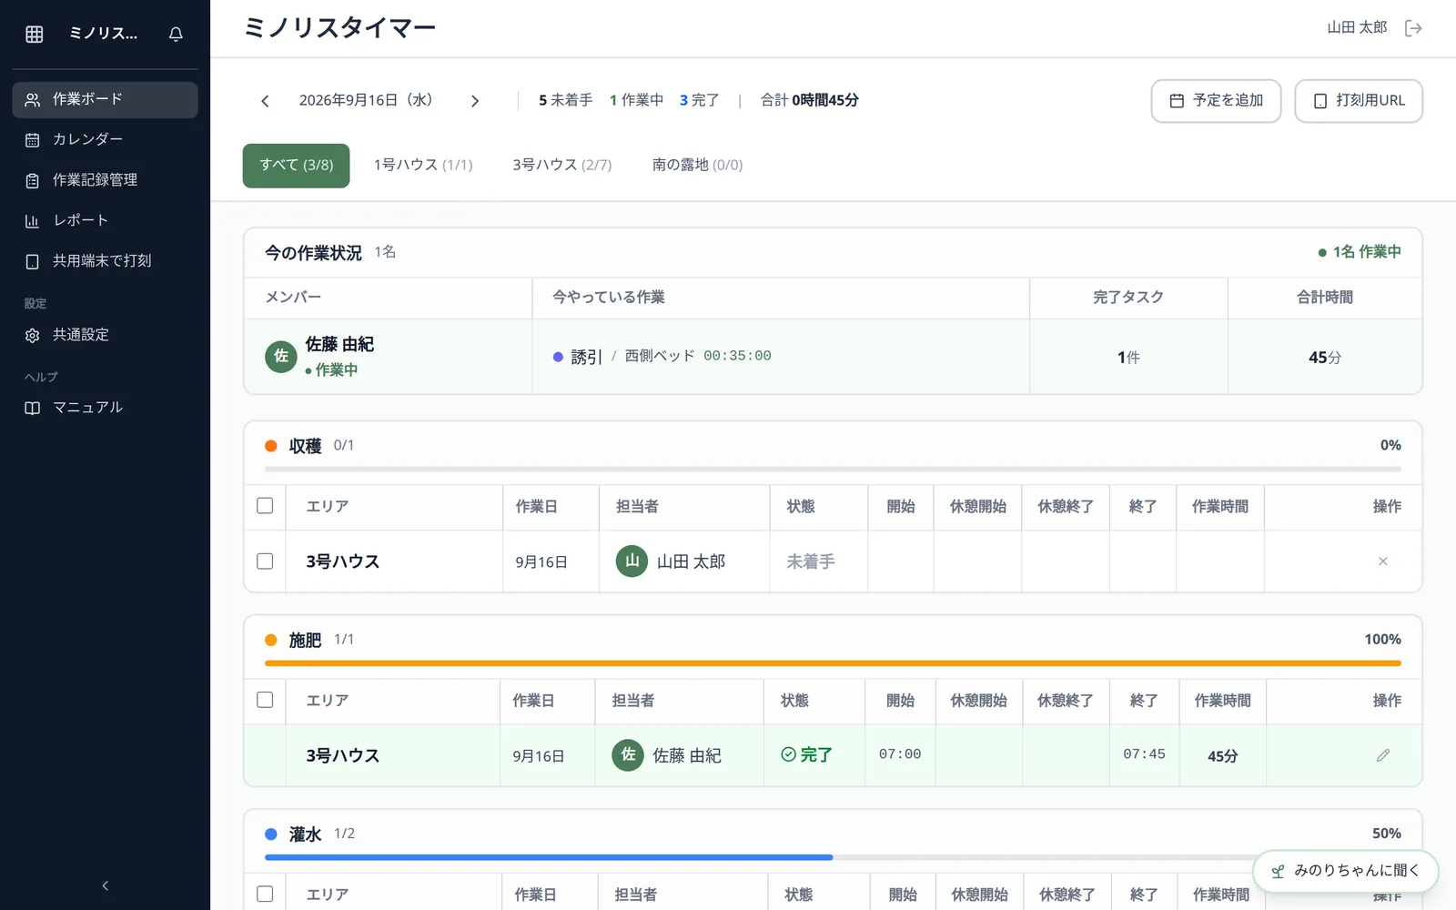
Task: Click the 07:00 start time cell
Action: tap(900, 754)
